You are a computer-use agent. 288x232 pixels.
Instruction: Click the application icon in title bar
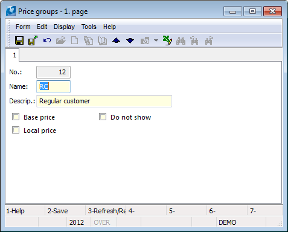pos(11,11)
